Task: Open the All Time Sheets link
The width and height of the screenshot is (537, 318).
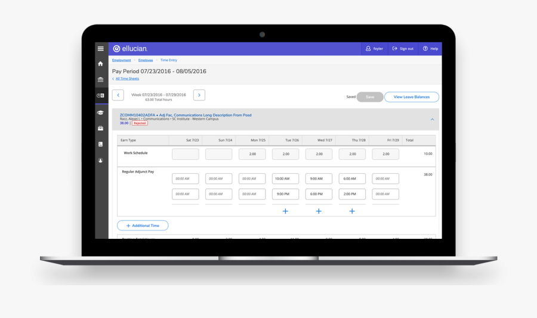Action: point(127,79)
